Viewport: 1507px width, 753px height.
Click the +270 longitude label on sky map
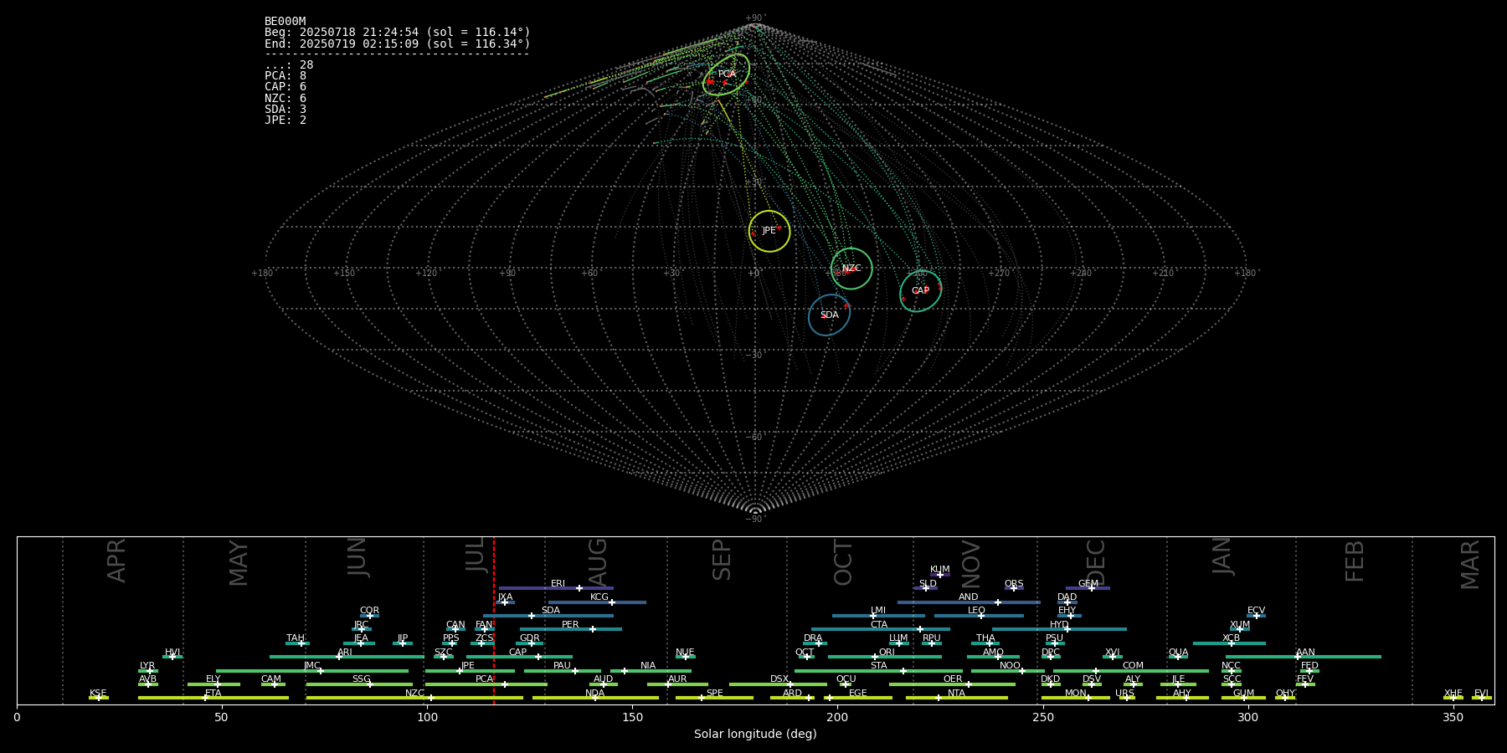click(x=999, y=274)
